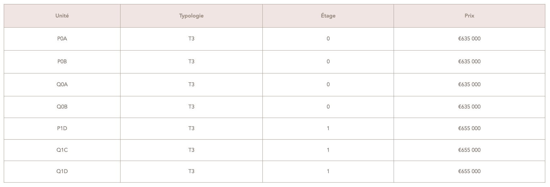Select unit P0B cell
Image resolution: width=550 pixels, height=187 pixels.
click(x=62, y=61)
